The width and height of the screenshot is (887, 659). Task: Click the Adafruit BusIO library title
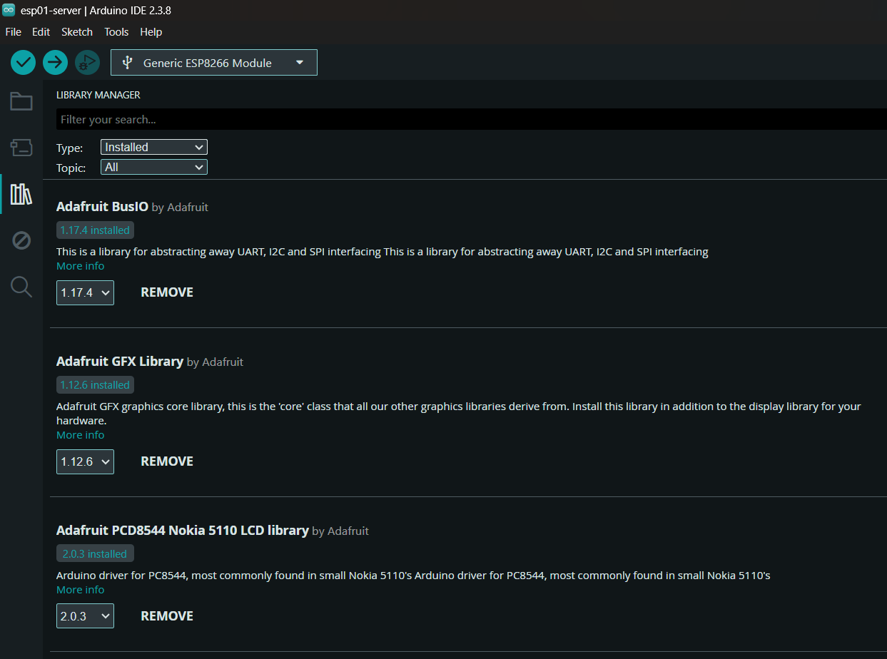[102, 207]
